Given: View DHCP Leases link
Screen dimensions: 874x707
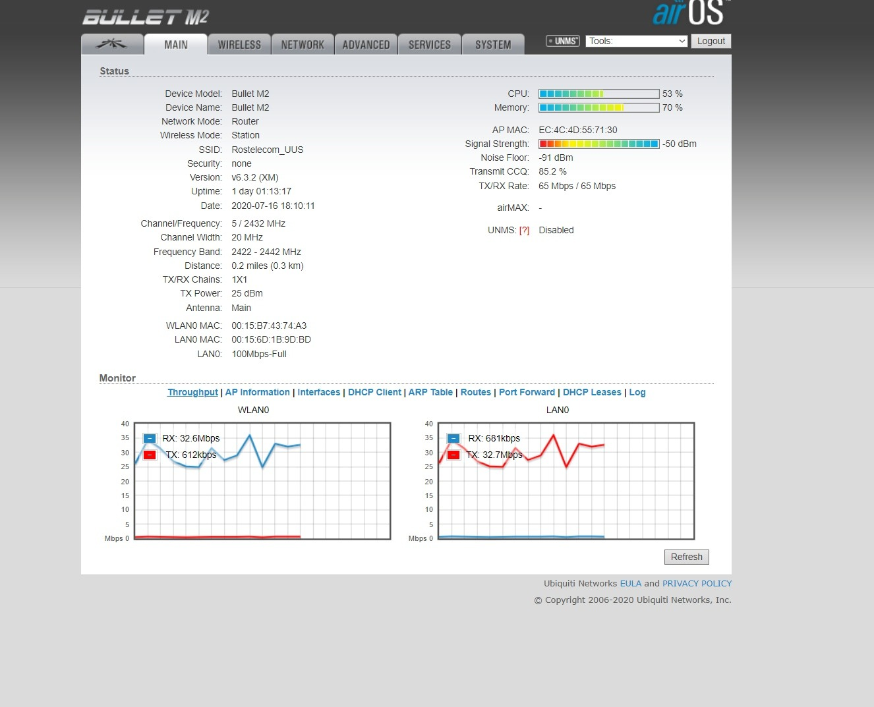Looking at the screenshot, I should point(592,392).
